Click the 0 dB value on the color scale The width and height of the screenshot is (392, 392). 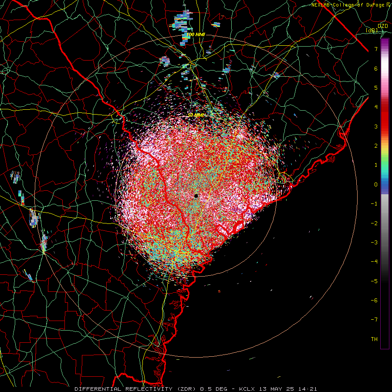coord(376,185)
